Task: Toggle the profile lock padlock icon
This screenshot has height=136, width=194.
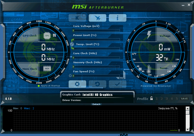Action: click(x=152, y=98)
